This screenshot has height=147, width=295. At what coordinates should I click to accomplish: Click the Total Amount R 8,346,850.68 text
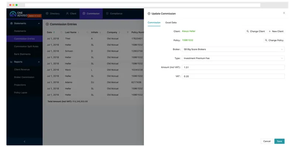[x=67, y=102]
